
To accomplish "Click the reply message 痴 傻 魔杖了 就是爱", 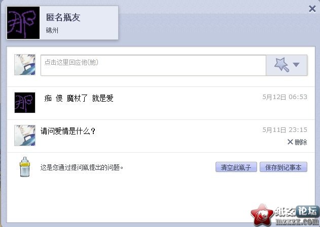I will (79, 99).
